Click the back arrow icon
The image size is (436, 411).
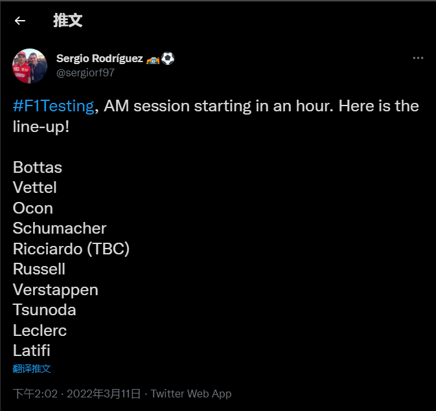[20, 21]
